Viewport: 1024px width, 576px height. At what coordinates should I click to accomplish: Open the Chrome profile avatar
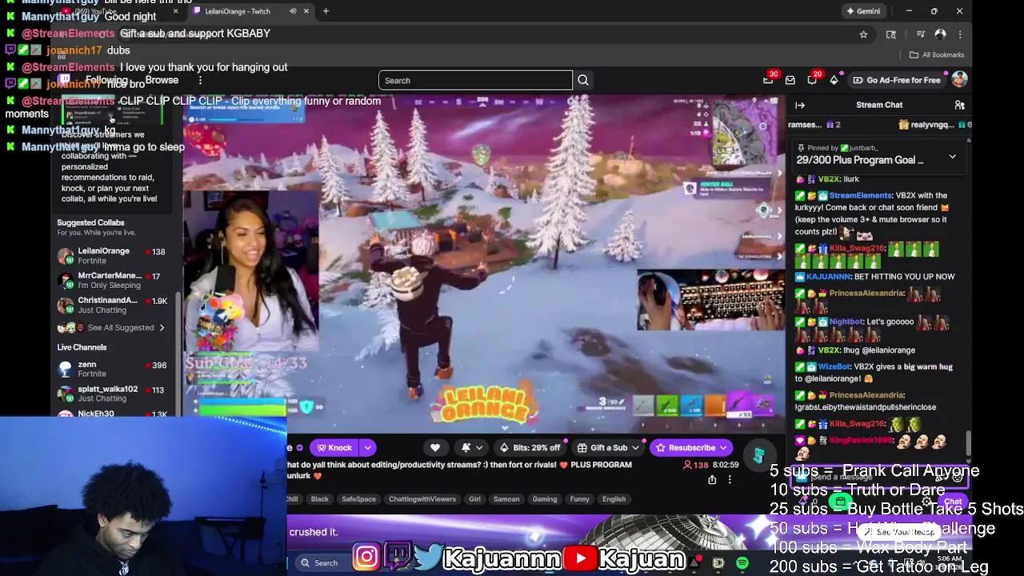(940, 34)
